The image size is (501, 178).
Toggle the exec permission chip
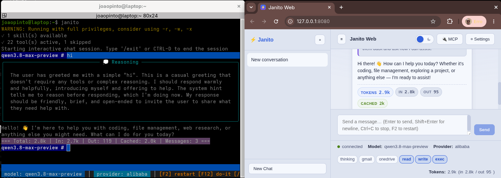point(440,159)
